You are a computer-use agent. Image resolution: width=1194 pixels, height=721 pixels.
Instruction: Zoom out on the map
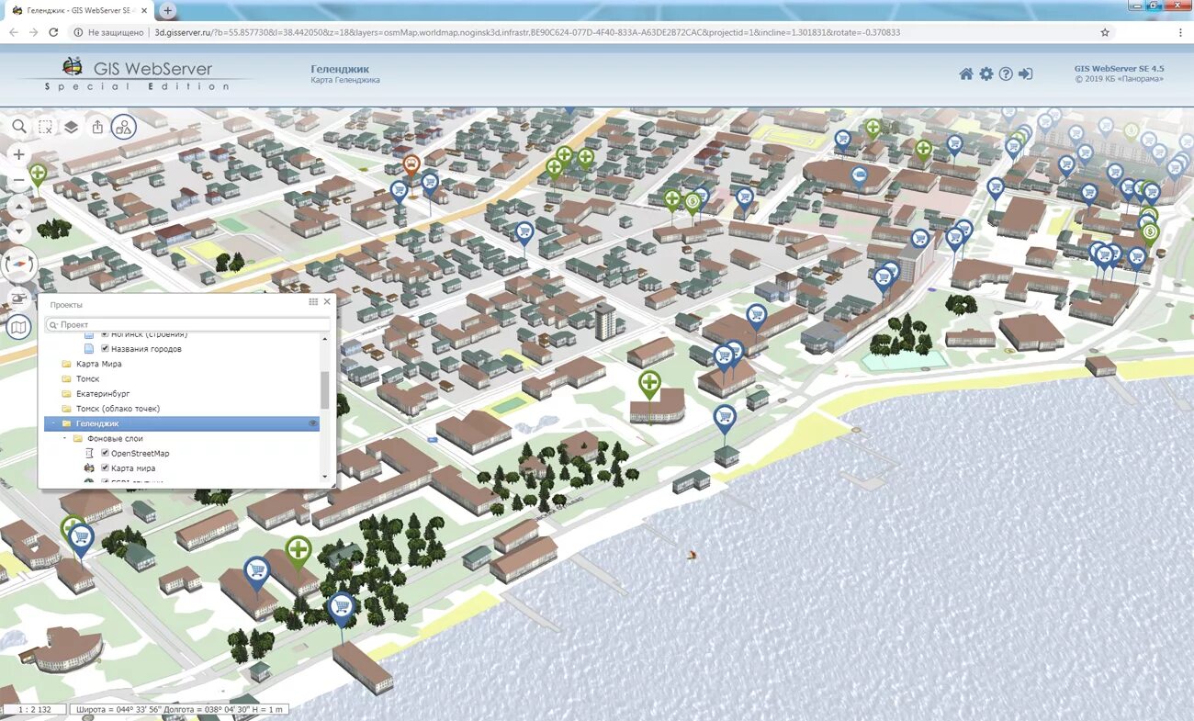pos(19,180)
